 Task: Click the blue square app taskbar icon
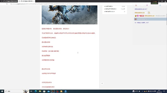[x=65, y=91]
